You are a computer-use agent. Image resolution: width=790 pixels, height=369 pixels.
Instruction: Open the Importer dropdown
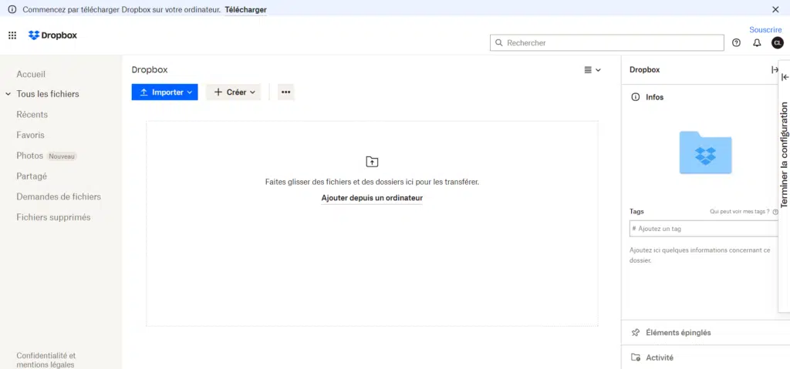[x=165, y=92]
